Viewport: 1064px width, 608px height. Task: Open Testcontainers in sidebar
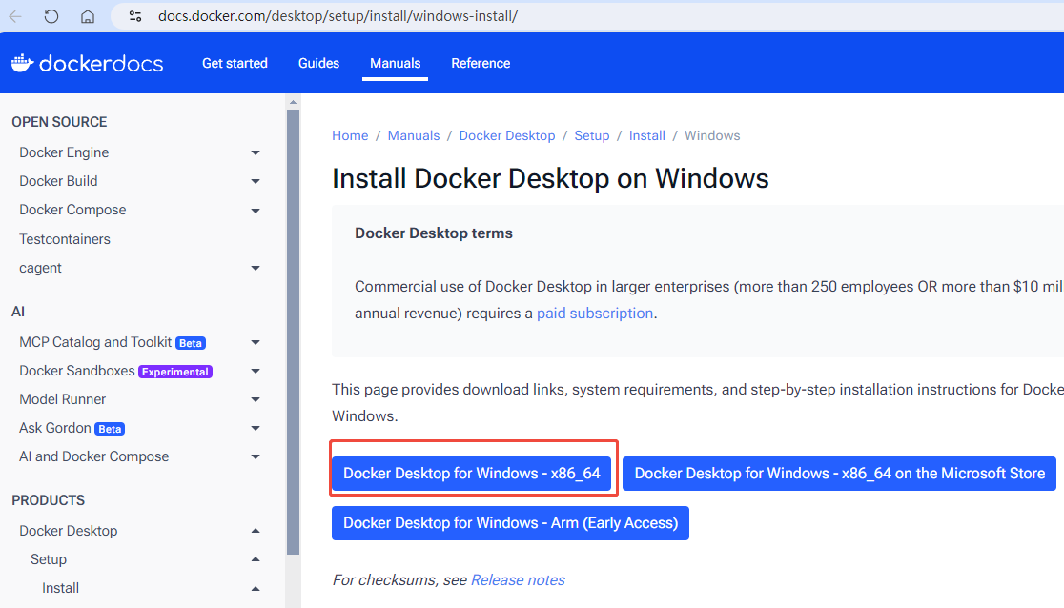(x=65, y=239)
